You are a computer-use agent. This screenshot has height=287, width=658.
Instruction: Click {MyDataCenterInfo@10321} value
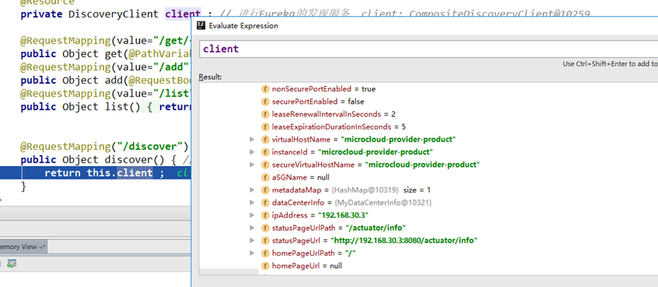(x=383, y=202)
